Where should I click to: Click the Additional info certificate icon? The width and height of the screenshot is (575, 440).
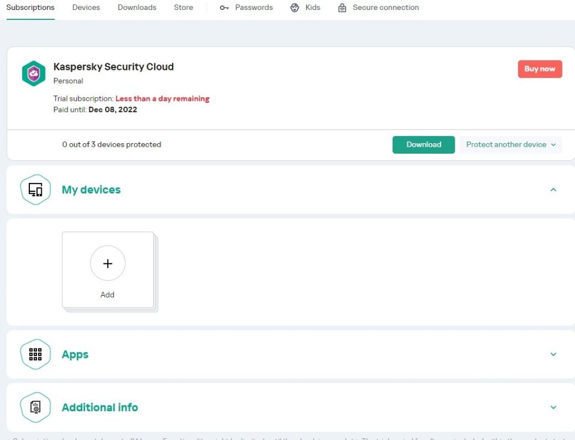35,407
